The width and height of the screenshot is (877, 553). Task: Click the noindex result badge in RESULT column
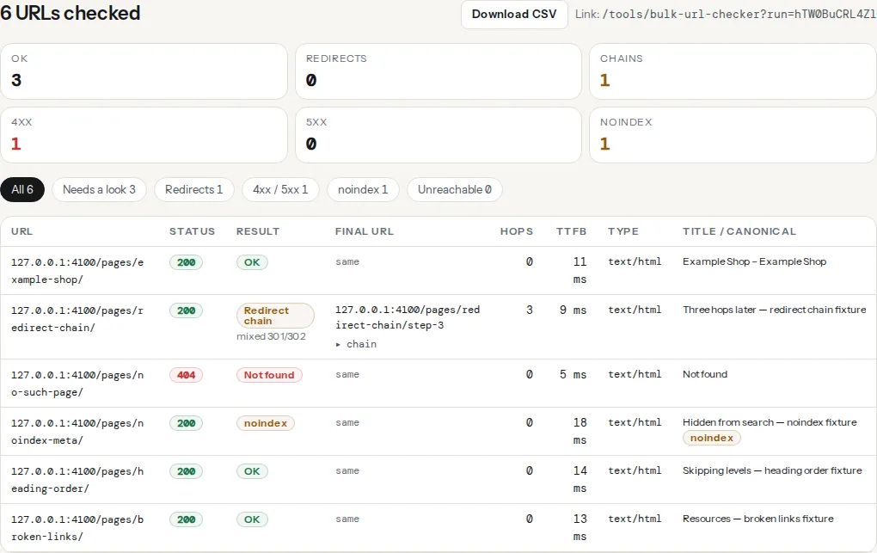coord(265,423)
